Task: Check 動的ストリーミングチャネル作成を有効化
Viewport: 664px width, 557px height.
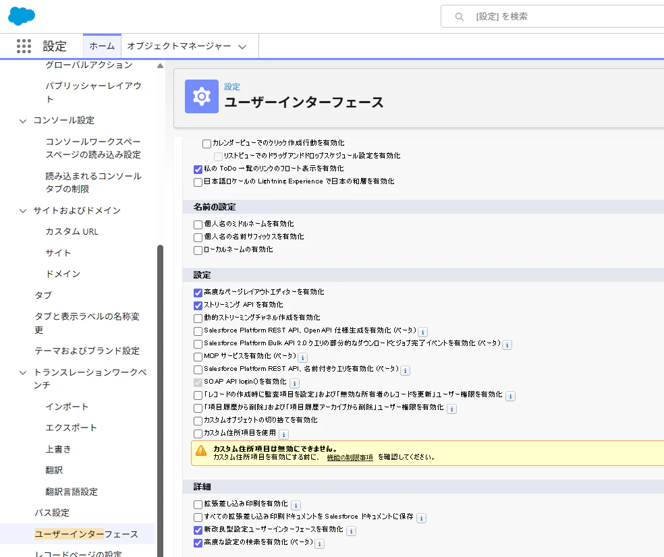Action: coord(198,318)
